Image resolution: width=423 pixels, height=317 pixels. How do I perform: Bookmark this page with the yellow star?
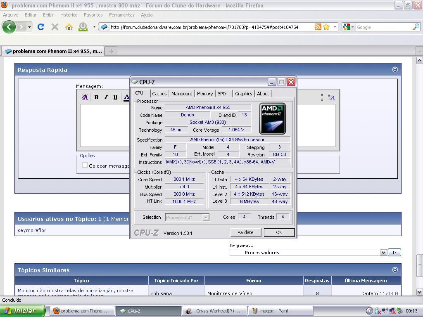326,27
